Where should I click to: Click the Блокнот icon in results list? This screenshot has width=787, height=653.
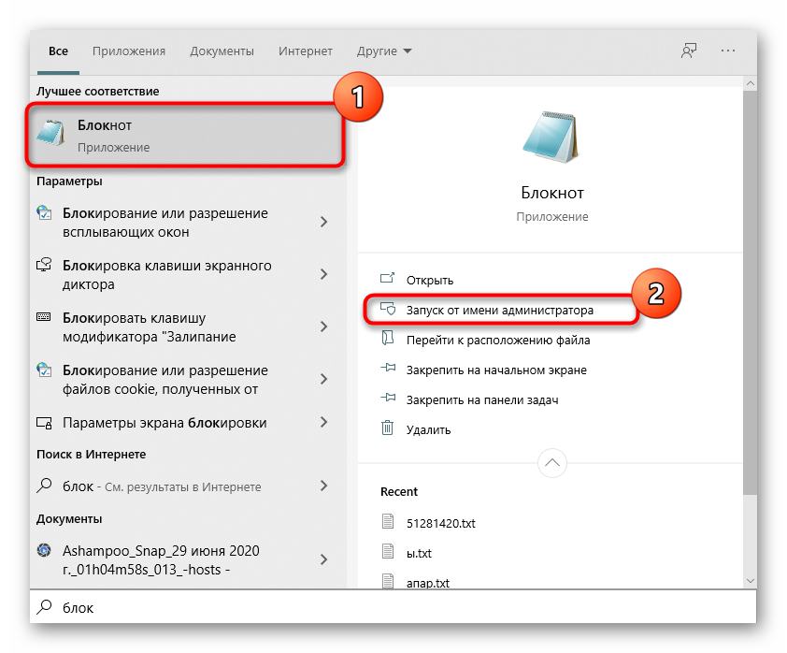51,133
